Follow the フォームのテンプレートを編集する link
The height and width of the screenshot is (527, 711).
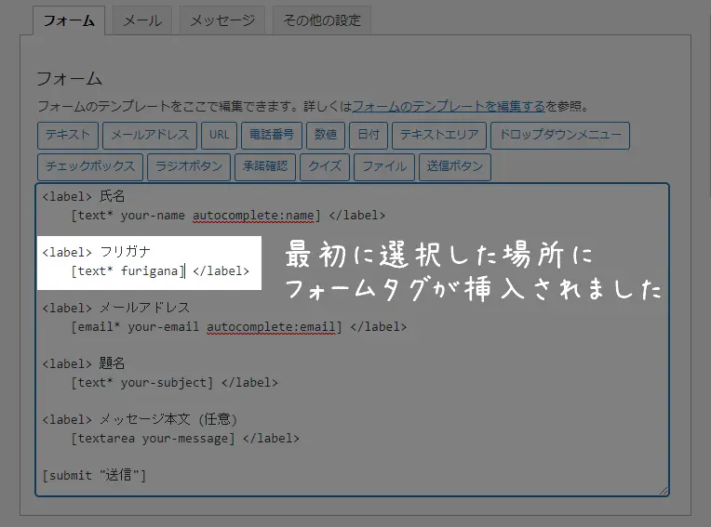449,106
